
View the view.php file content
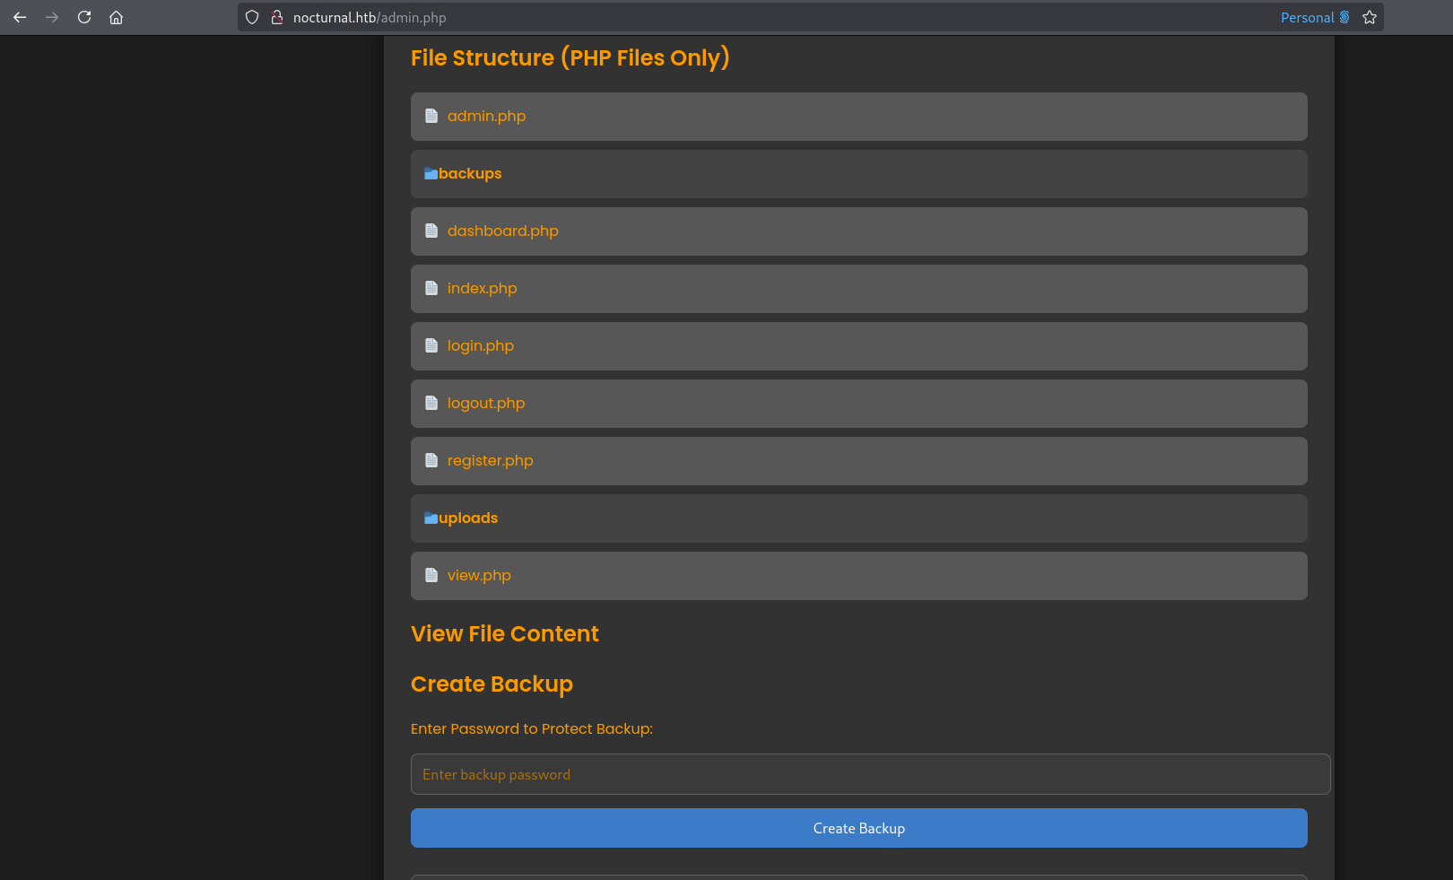pos(479,575)
